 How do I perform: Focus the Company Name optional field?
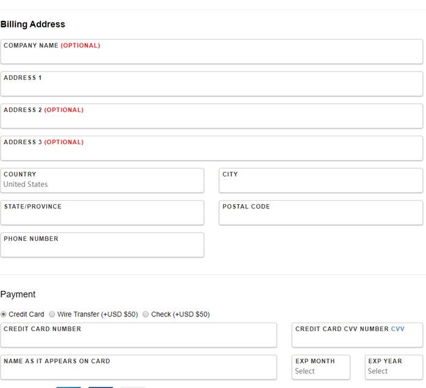pos(211,55)
